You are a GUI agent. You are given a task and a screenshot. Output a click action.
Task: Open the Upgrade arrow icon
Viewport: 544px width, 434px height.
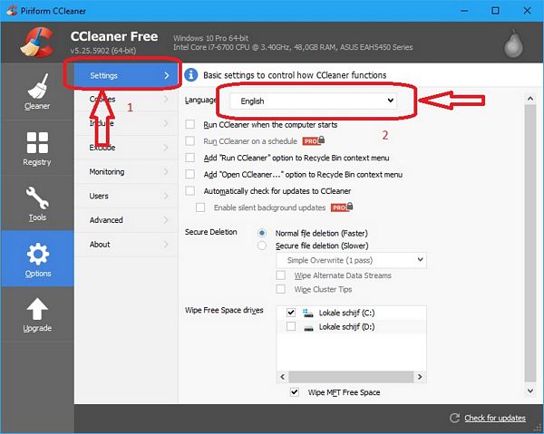pos(37,309)
